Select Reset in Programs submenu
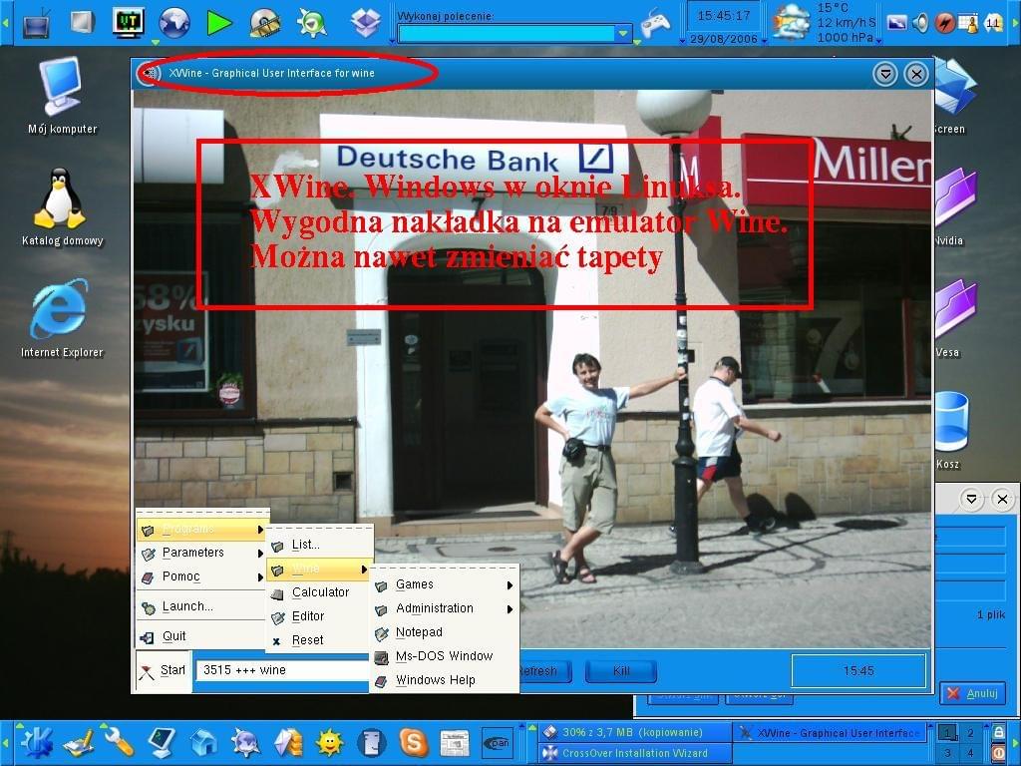The image size is (1021, 766). 319,640
